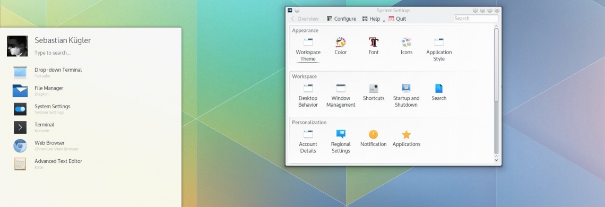Click the Sebastian Kügler user avatar

tap(18, 46)
